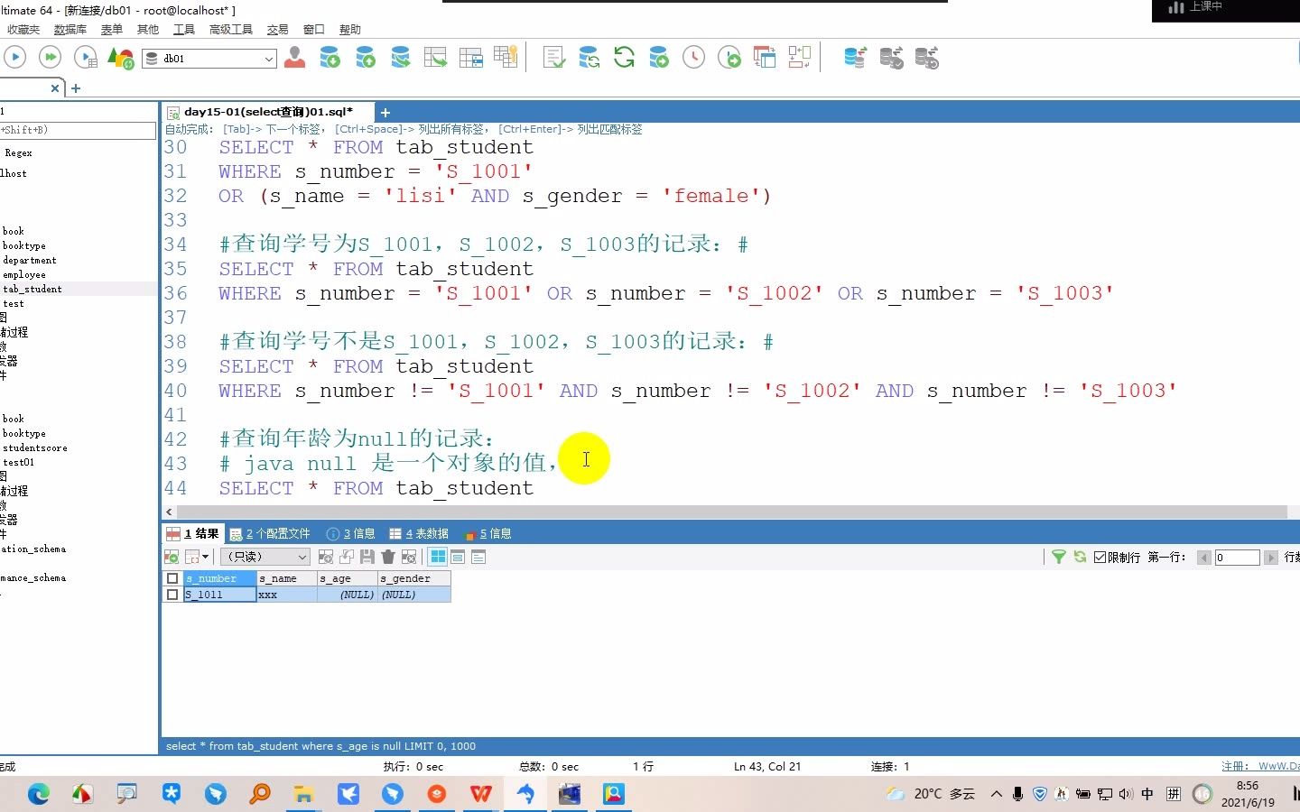This screenshot has width=1300, height=812.
Task: Switch results to grid view icon
Action: pyautogui.click(x=437, y=558)
